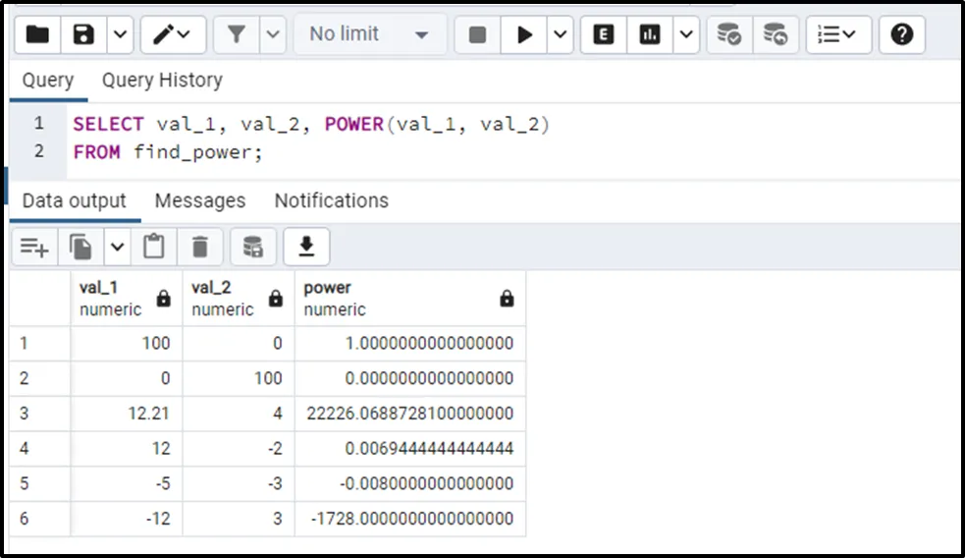Click the Delete row trash icon
965x558 pixels.
(200, 247)
